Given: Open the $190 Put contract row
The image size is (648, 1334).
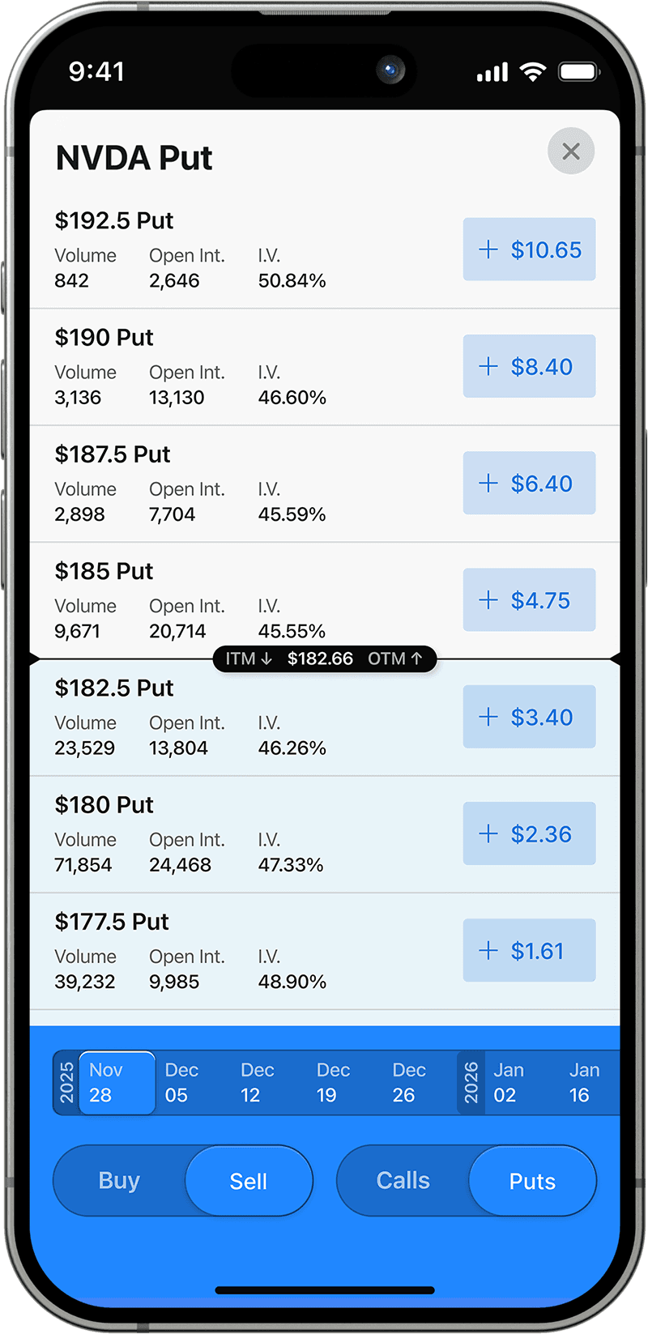Looking at the screenshot, I should (x=243, y=367).
